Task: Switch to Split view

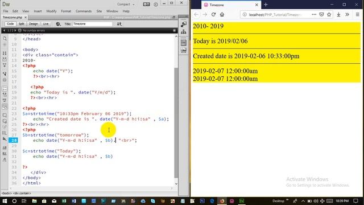Action: [22, 24]
